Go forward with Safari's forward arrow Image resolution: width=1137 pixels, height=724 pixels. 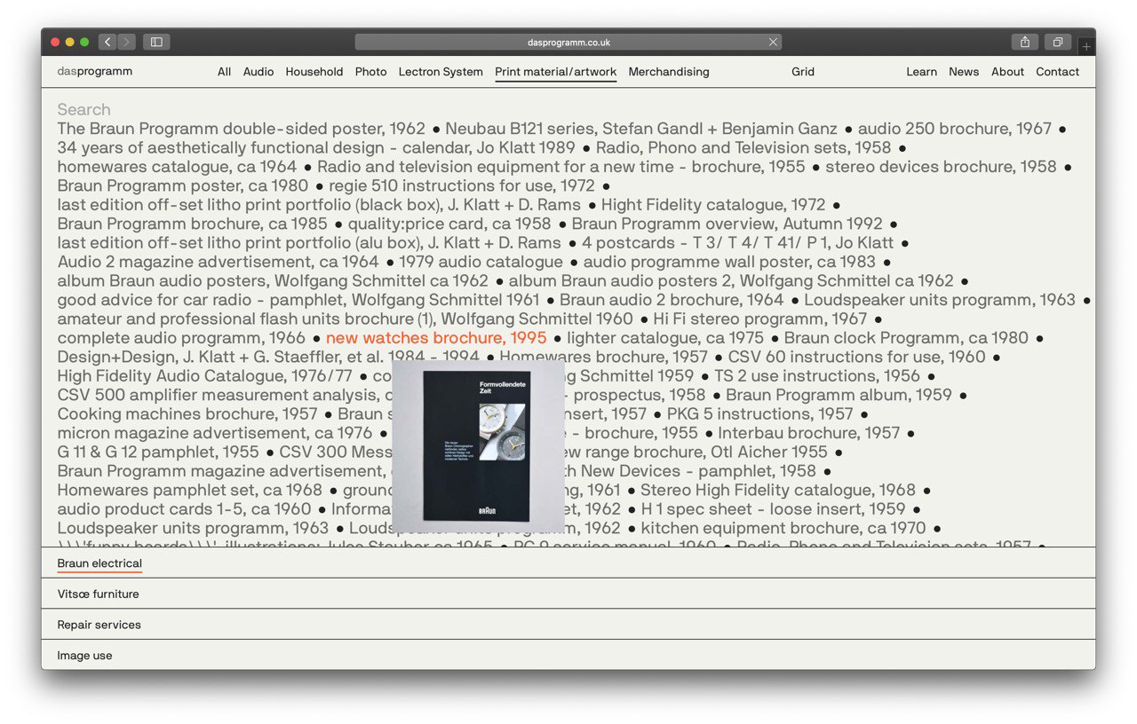pos(127,42)
